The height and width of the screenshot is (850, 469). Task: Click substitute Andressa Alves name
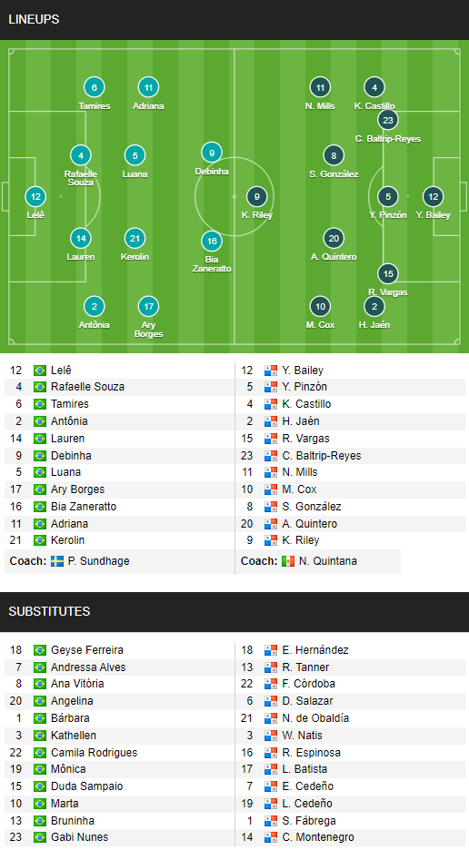pyautogui.click(x=88, y=667)
